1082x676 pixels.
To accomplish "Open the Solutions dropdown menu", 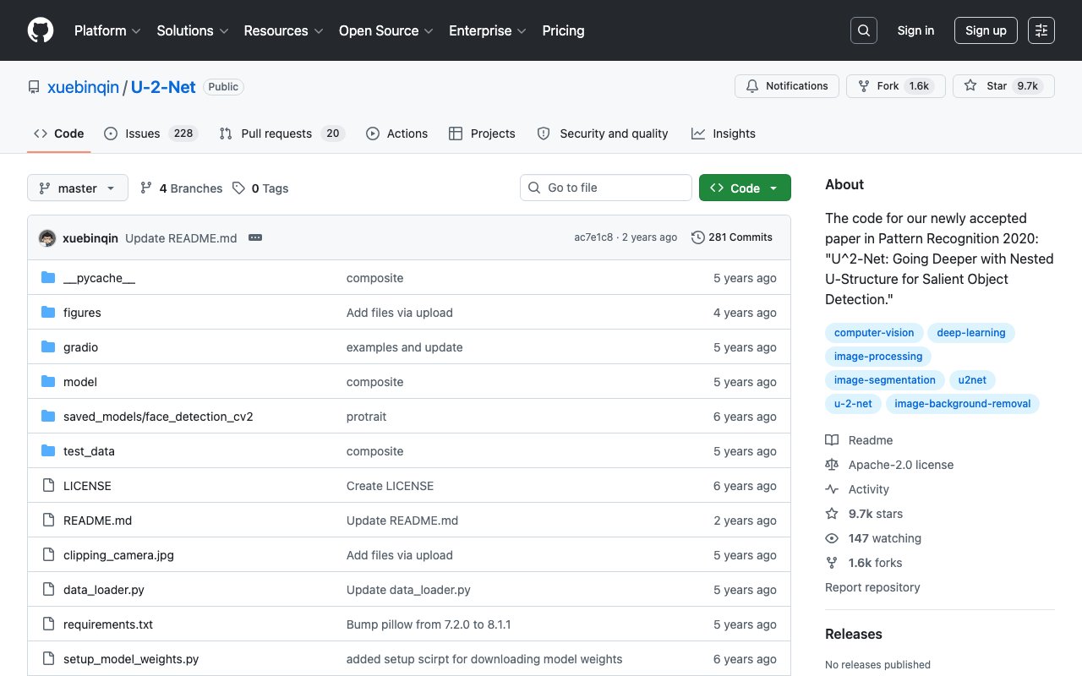I will point(193,30).
